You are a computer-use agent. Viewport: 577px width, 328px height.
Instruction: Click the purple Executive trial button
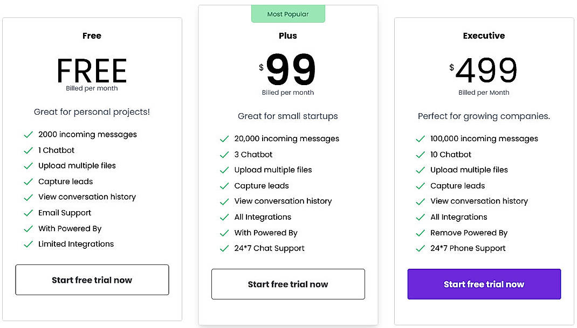point(484,284)
